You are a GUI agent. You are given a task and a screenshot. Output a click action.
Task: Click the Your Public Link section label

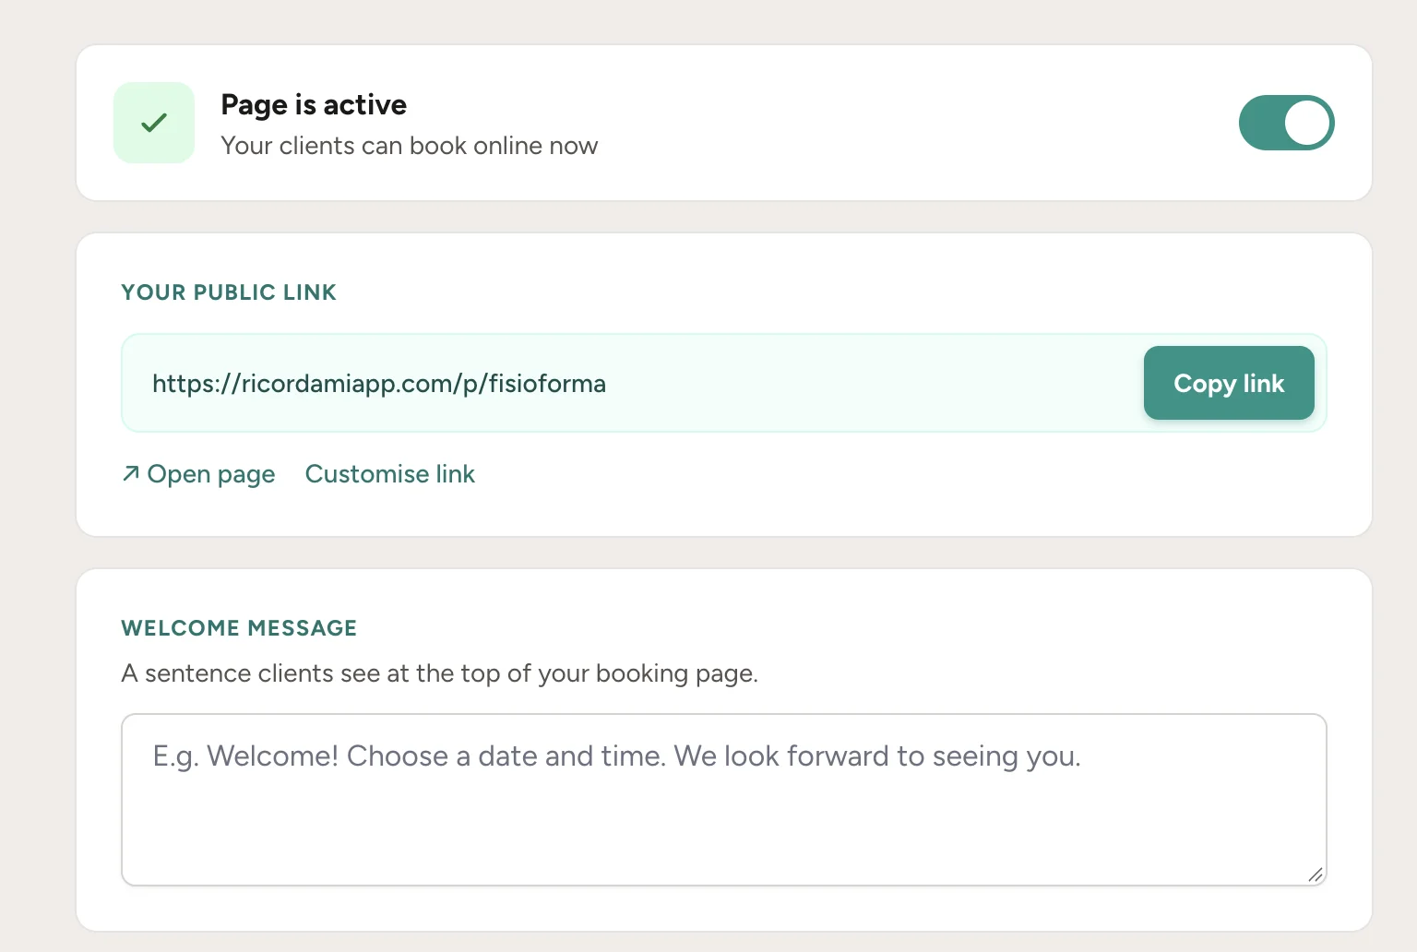click(229, 292)
